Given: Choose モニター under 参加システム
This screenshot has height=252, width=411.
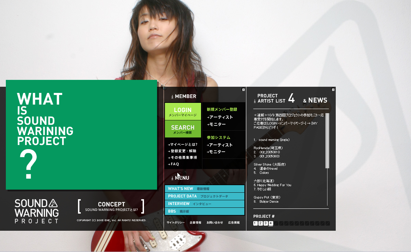Looking at the screenshot, I should click(216, 152).
